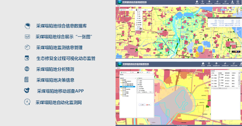
Task: Click the brain icon beside 综合信息数据库
Action: click(x=27, y=26)
